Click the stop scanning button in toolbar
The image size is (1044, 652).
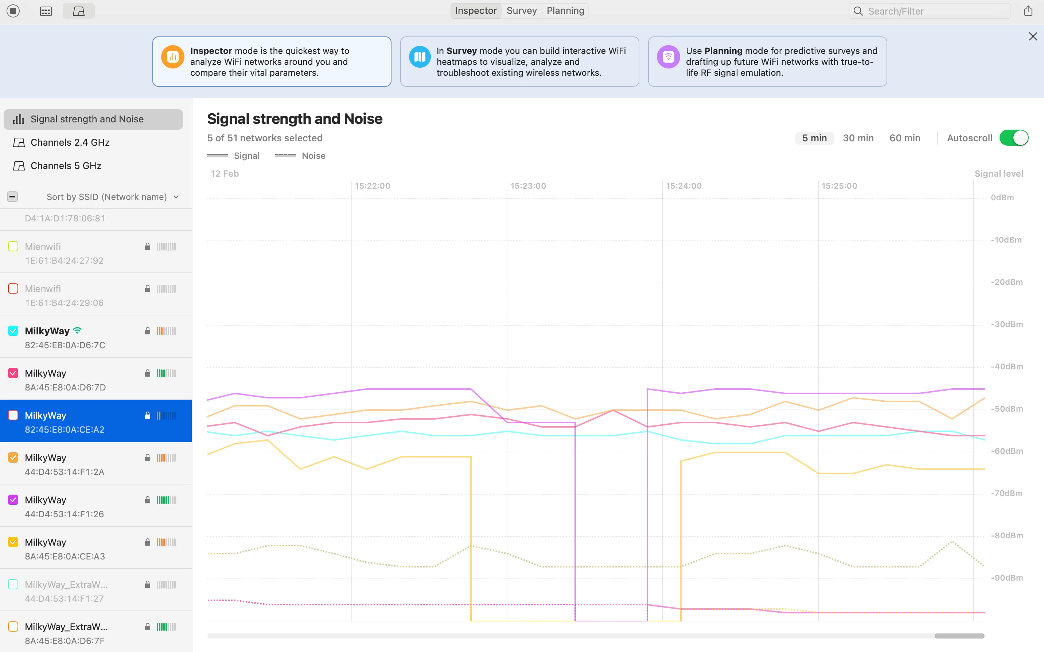13,11
